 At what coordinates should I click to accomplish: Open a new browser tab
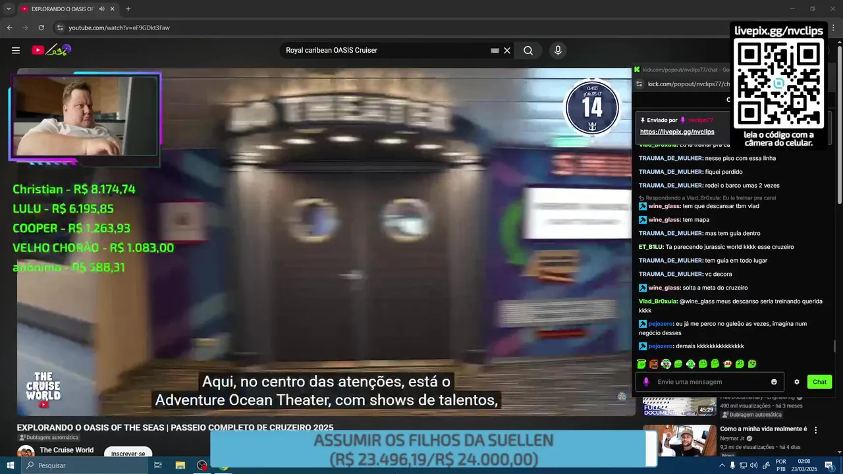tap(128, 9)
